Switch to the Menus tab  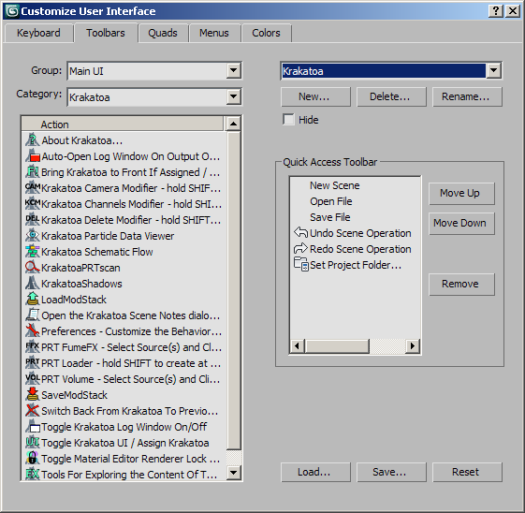[x=214, y=33]
